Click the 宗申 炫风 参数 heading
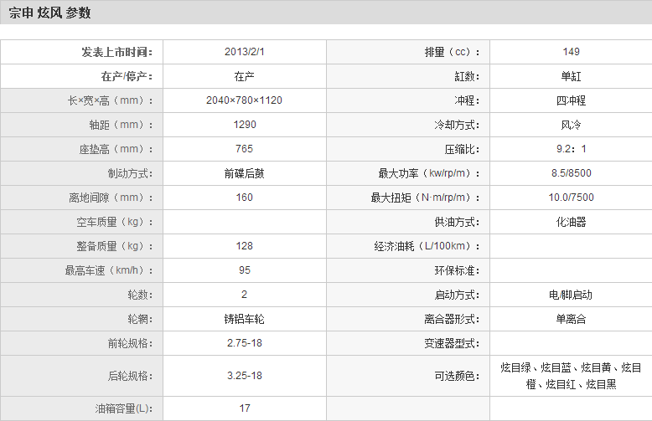 pyautogui.click(x=49, y=13)
